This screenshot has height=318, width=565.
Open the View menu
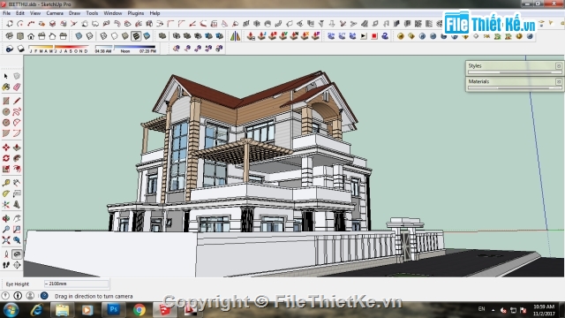point(35,13)
